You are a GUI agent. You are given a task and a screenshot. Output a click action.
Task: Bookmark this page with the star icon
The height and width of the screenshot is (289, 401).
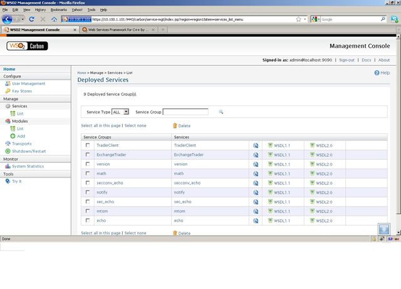click(298, 19)
